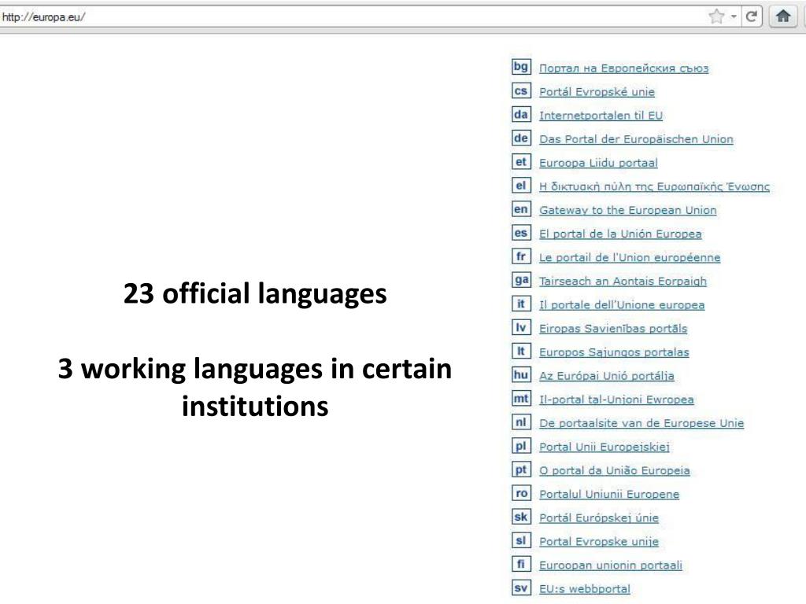Open 'Portál Evropské unie' Czech link
Screen dimensions: 806x604
(597, 92)
